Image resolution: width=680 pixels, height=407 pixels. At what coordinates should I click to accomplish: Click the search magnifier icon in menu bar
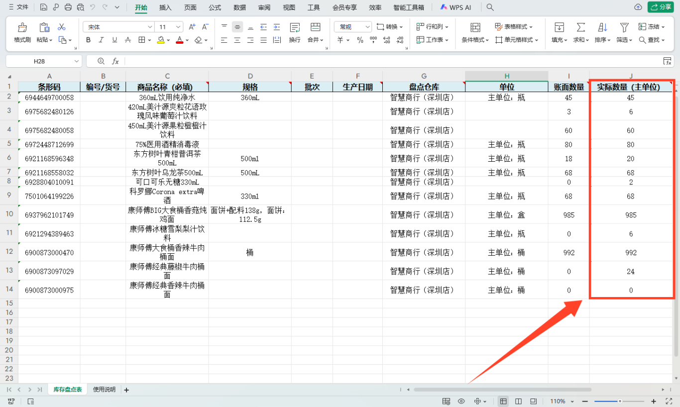[x=490, y=7]
